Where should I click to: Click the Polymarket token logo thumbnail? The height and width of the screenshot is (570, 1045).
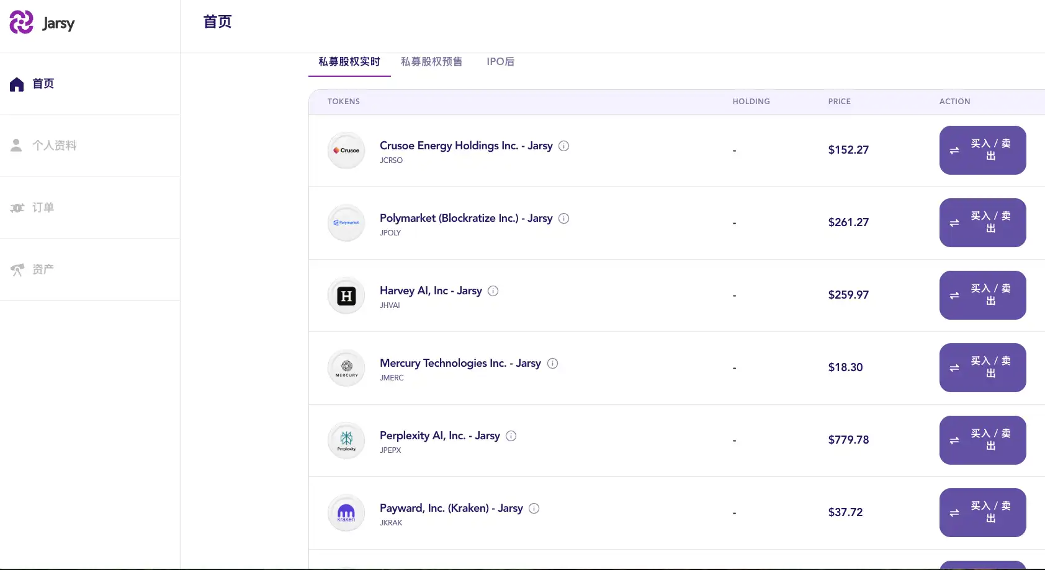(346, 223)
